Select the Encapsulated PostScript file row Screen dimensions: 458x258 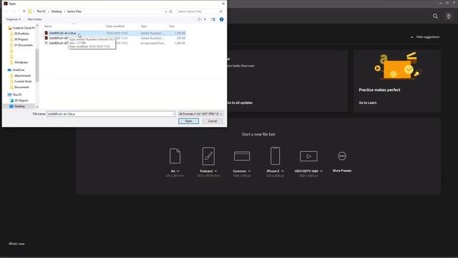pyautogui.click(x=114, y=43)
